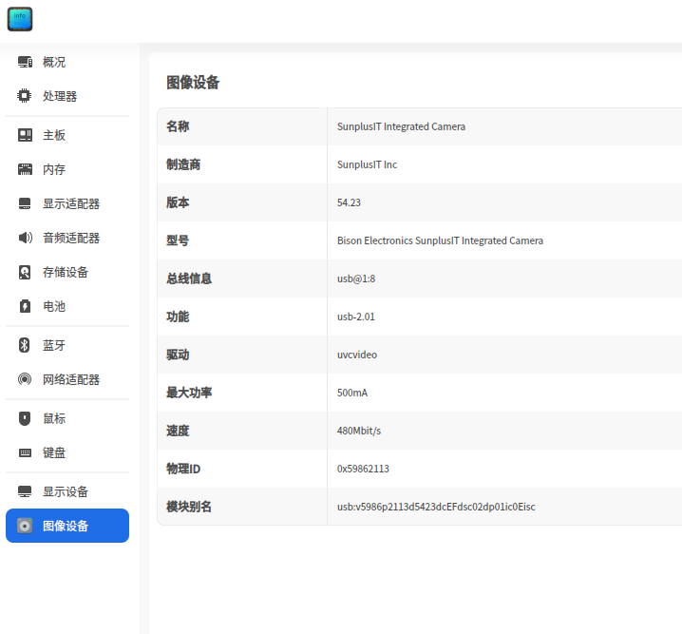Click the 网络适配器 network icon

(25, 379)
